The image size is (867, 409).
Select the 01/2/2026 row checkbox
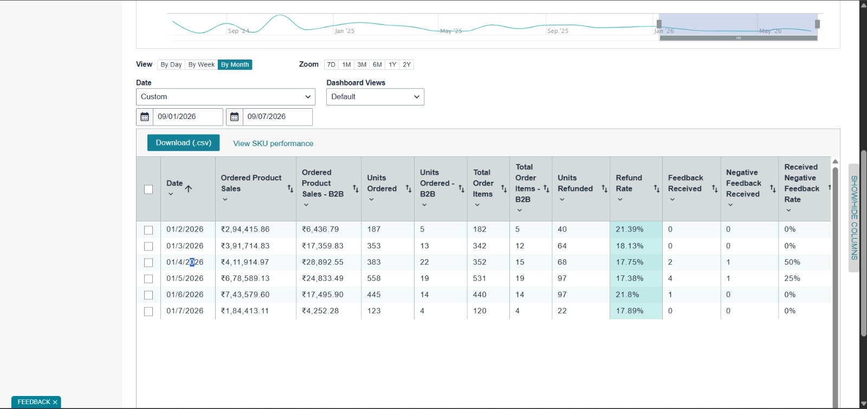point(148,230)
